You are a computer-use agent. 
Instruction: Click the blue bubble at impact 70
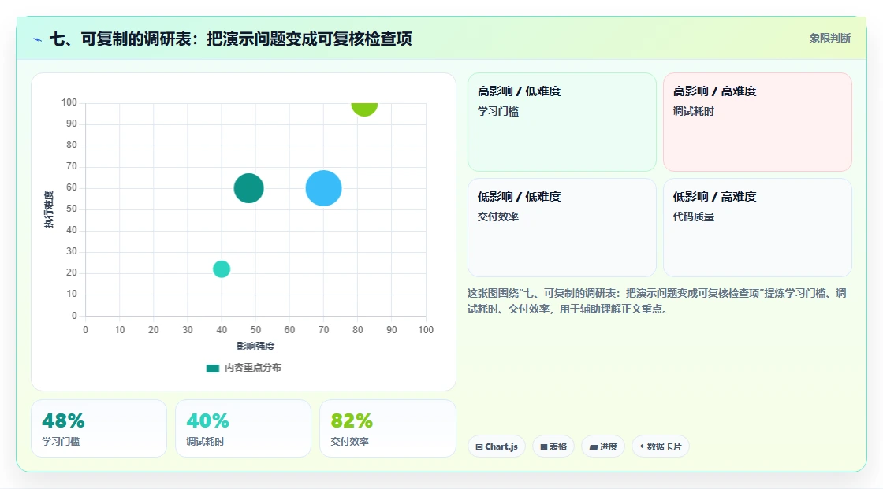click(324, 188)
